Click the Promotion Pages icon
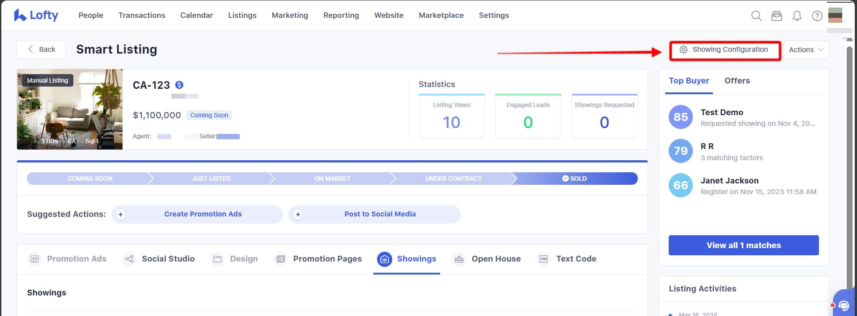The width and height of the screenshot is (857, 316). pos(280,259)
